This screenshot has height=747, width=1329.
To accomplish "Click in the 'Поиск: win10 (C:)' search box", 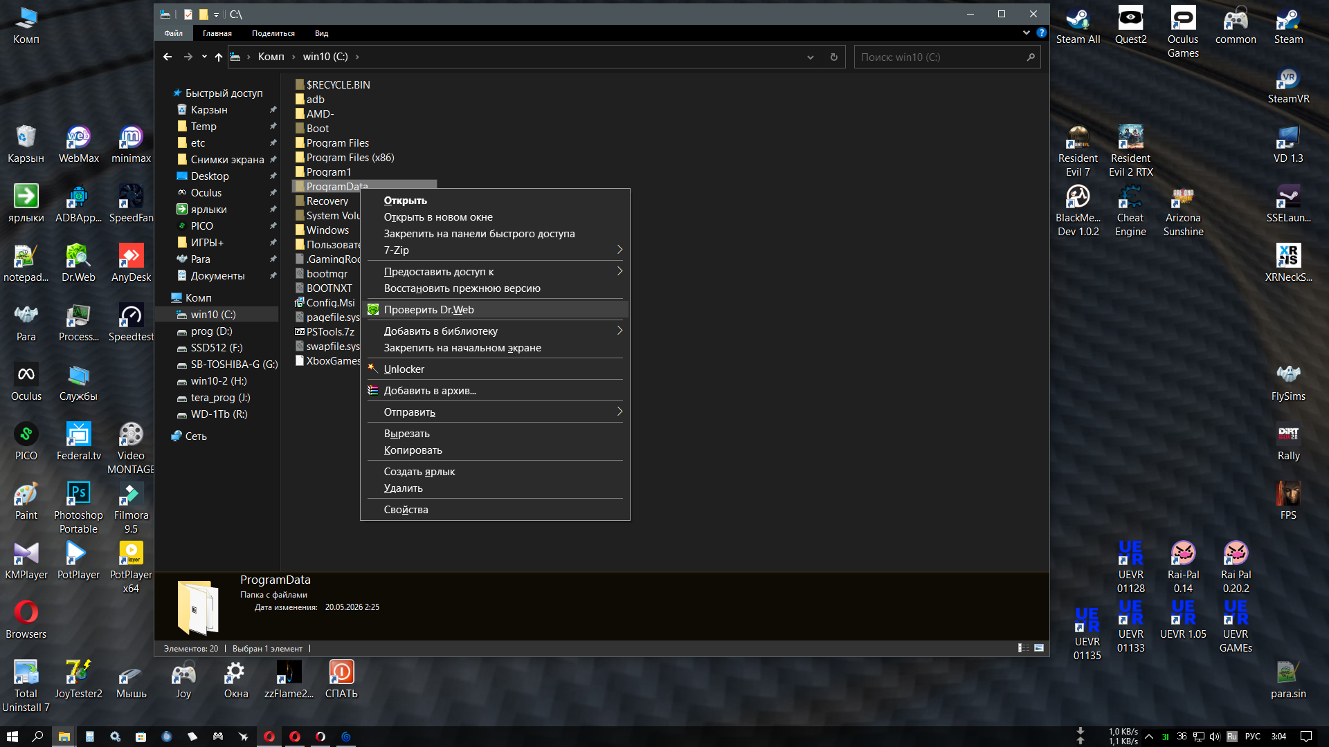I will 941,57.
